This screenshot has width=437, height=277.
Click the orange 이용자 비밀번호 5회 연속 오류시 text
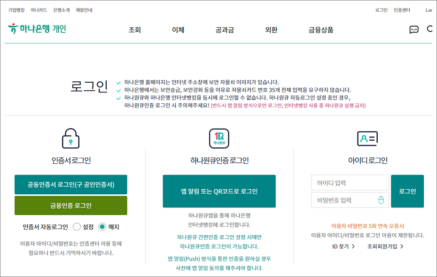tap(367, 226)
